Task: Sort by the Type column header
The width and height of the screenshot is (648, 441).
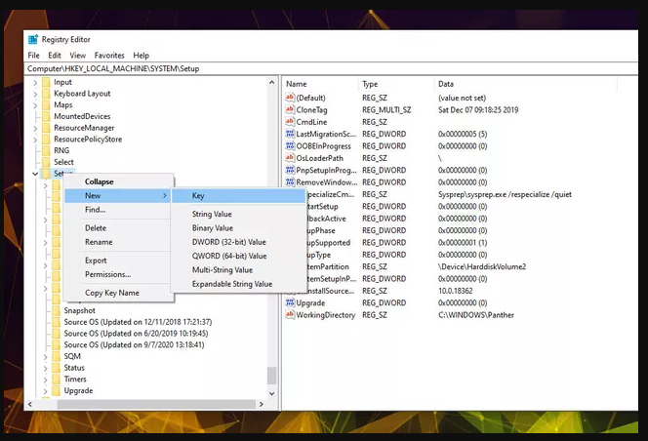Action: [396, 84]
